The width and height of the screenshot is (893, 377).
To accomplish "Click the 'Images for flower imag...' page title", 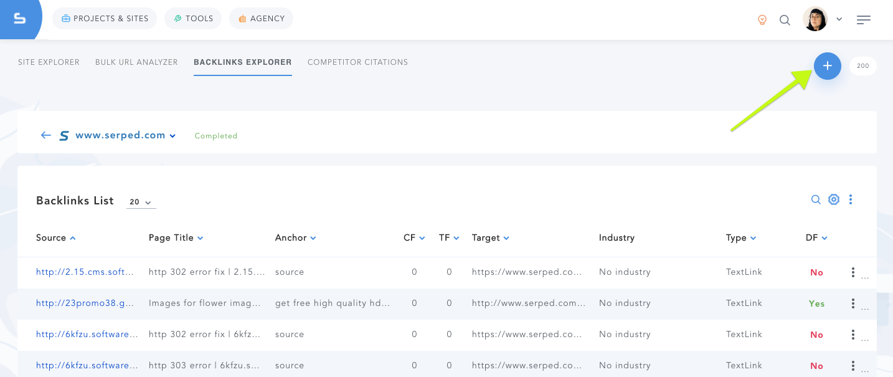I will [x=205, y=303].
